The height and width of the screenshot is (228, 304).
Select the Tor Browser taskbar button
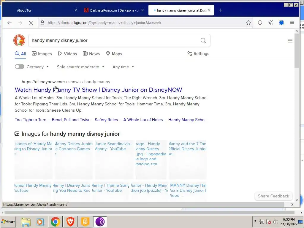[x=100, y=222]
